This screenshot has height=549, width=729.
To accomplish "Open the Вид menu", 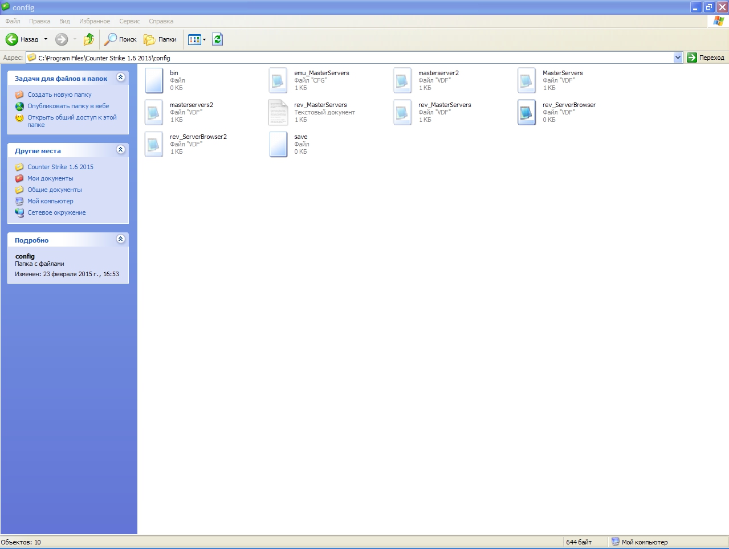I will click(64, 21).
